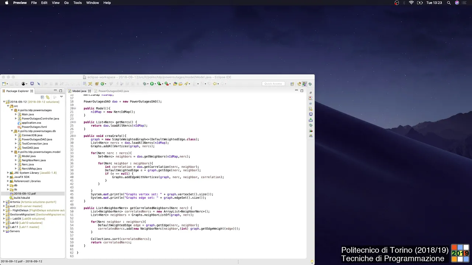Click the External Tools run icon
The width and height of the screenshot is (472, 265).
[167, 84]
